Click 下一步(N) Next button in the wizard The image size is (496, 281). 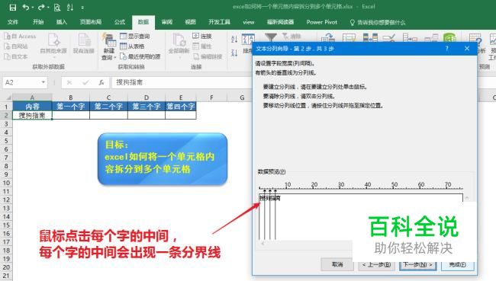(x=418, y=264)
